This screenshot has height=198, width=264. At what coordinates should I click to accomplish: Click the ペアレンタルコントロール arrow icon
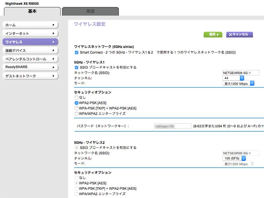coord(53,59)
